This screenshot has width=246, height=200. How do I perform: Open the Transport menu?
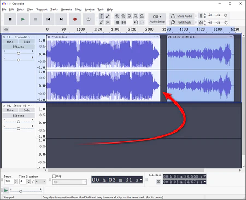coord(42,9)
